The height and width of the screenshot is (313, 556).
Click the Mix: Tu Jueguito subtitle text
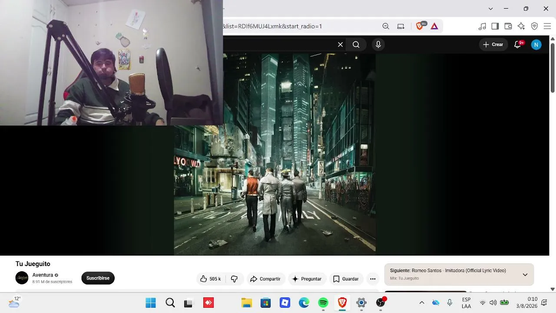coord(404,278)
